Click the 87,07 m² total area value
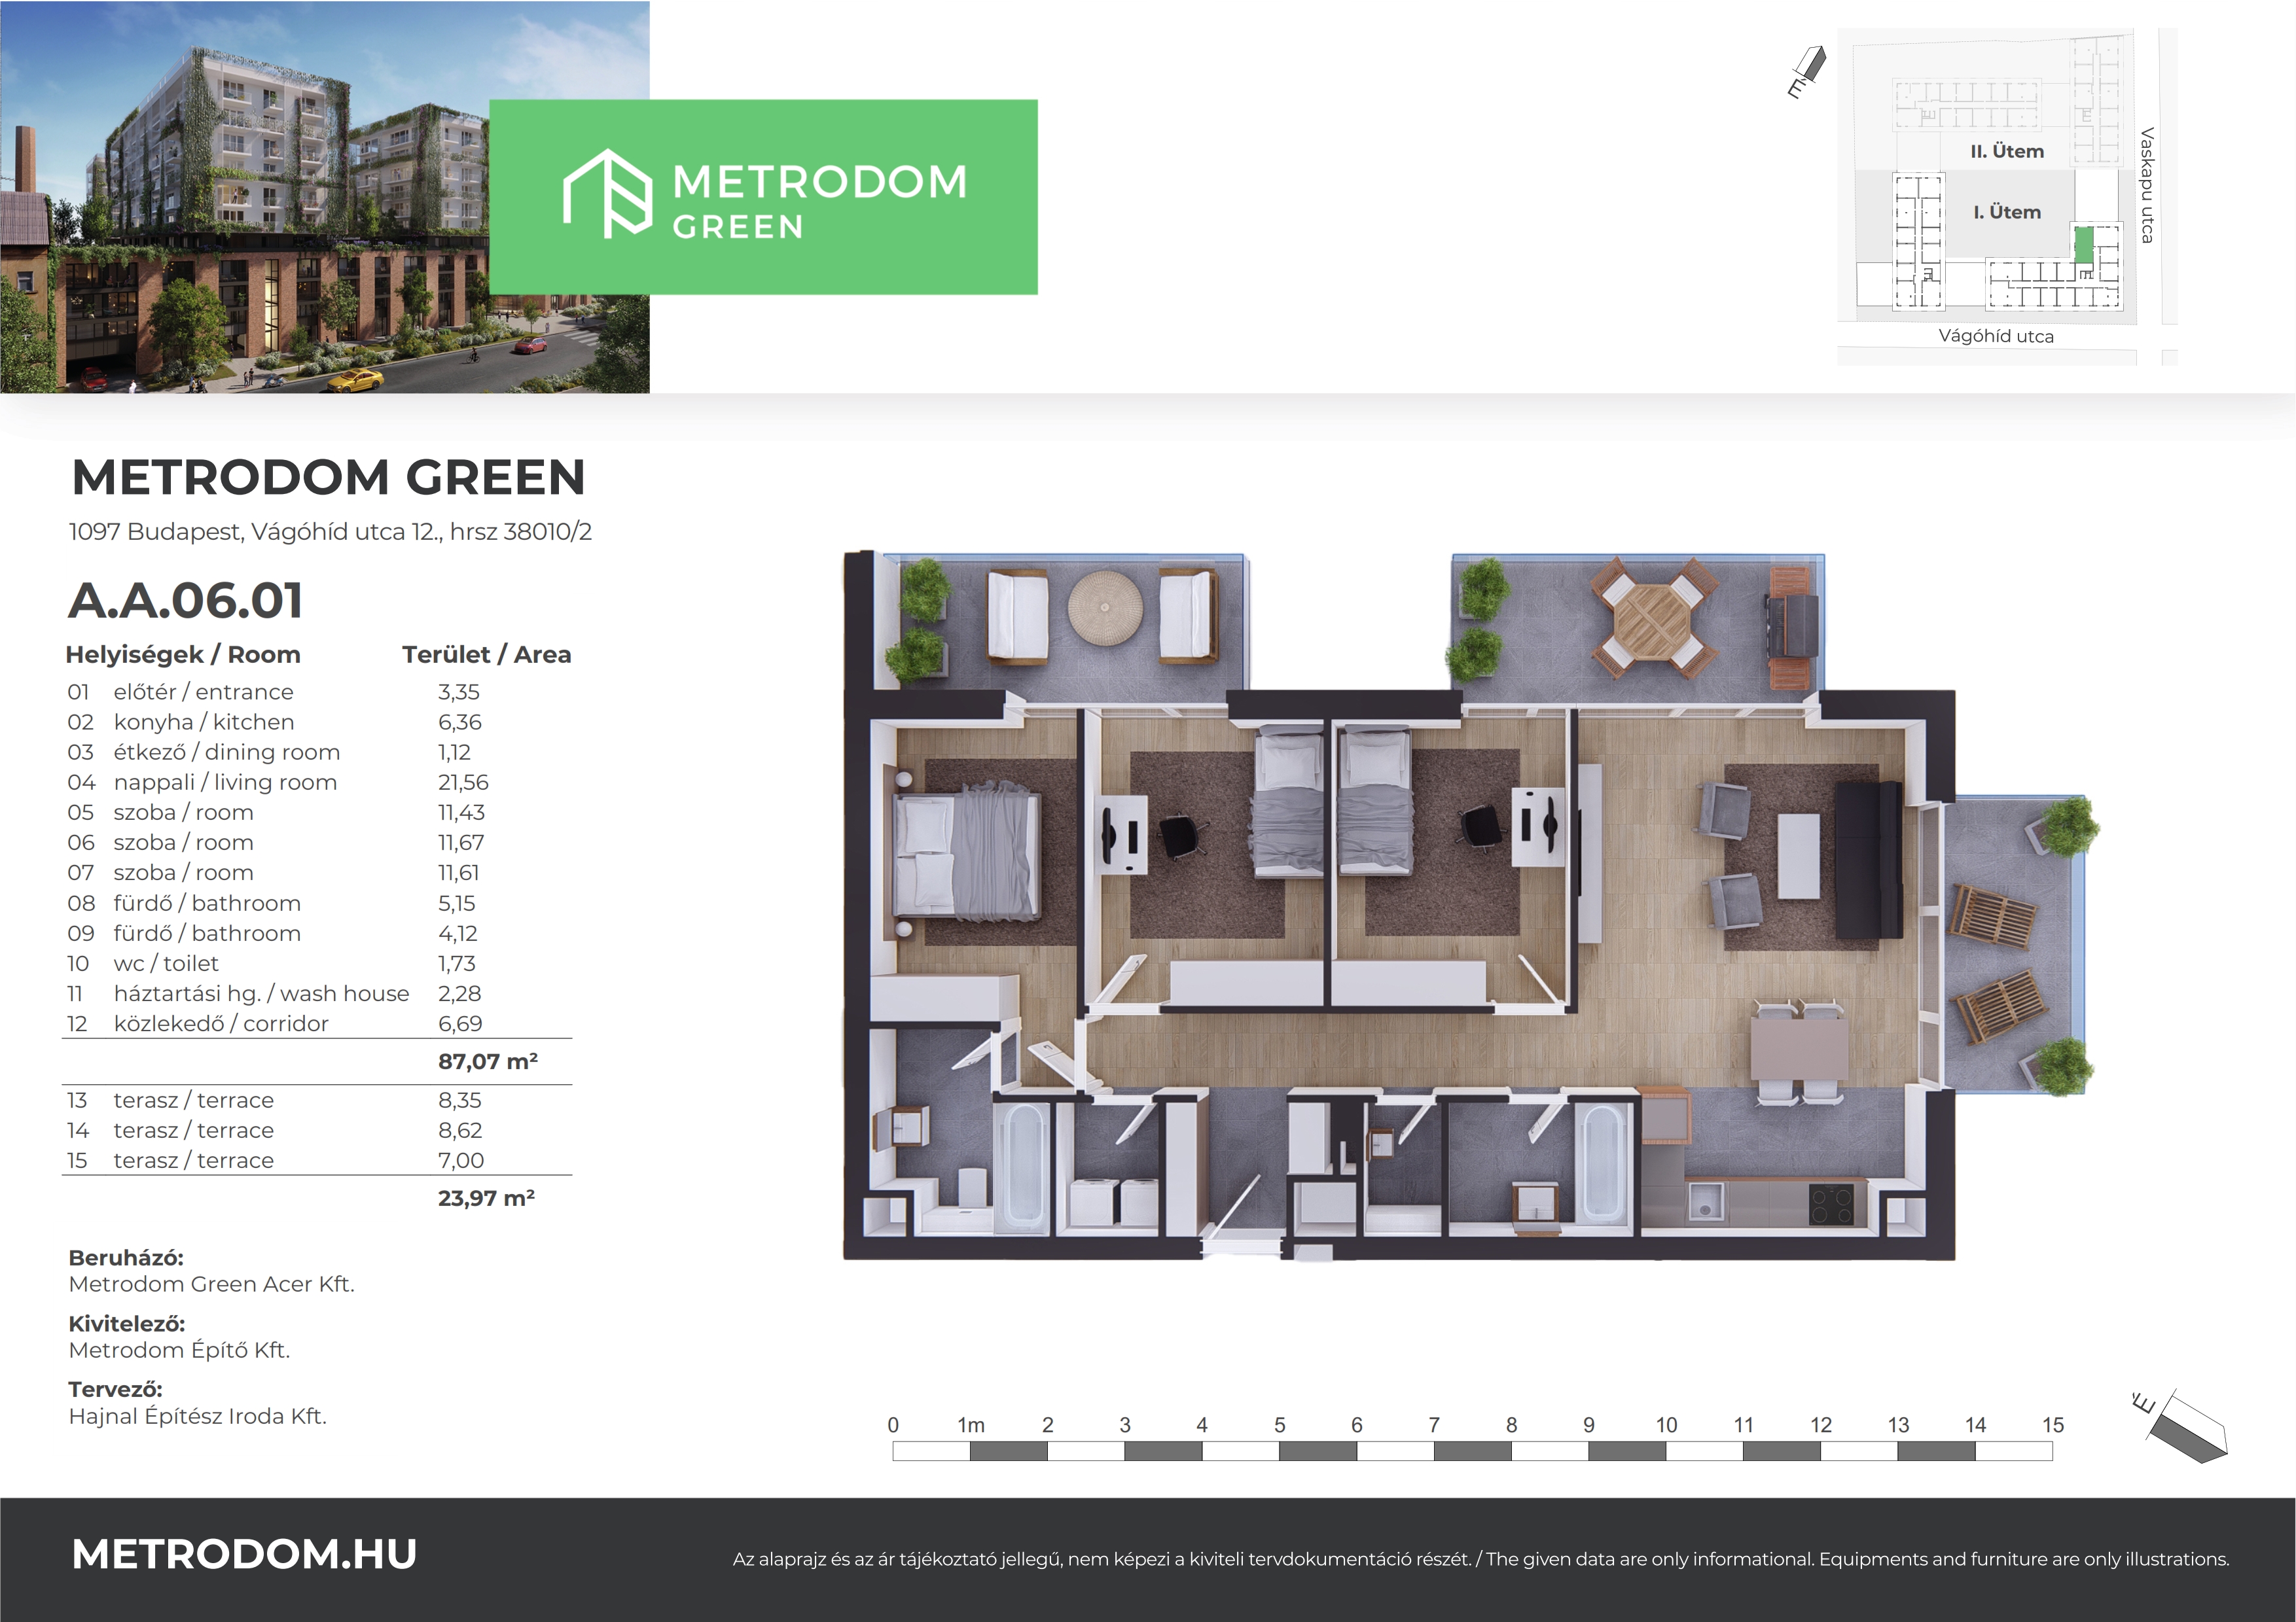2296x1622 pixels. click(487, 1061)
